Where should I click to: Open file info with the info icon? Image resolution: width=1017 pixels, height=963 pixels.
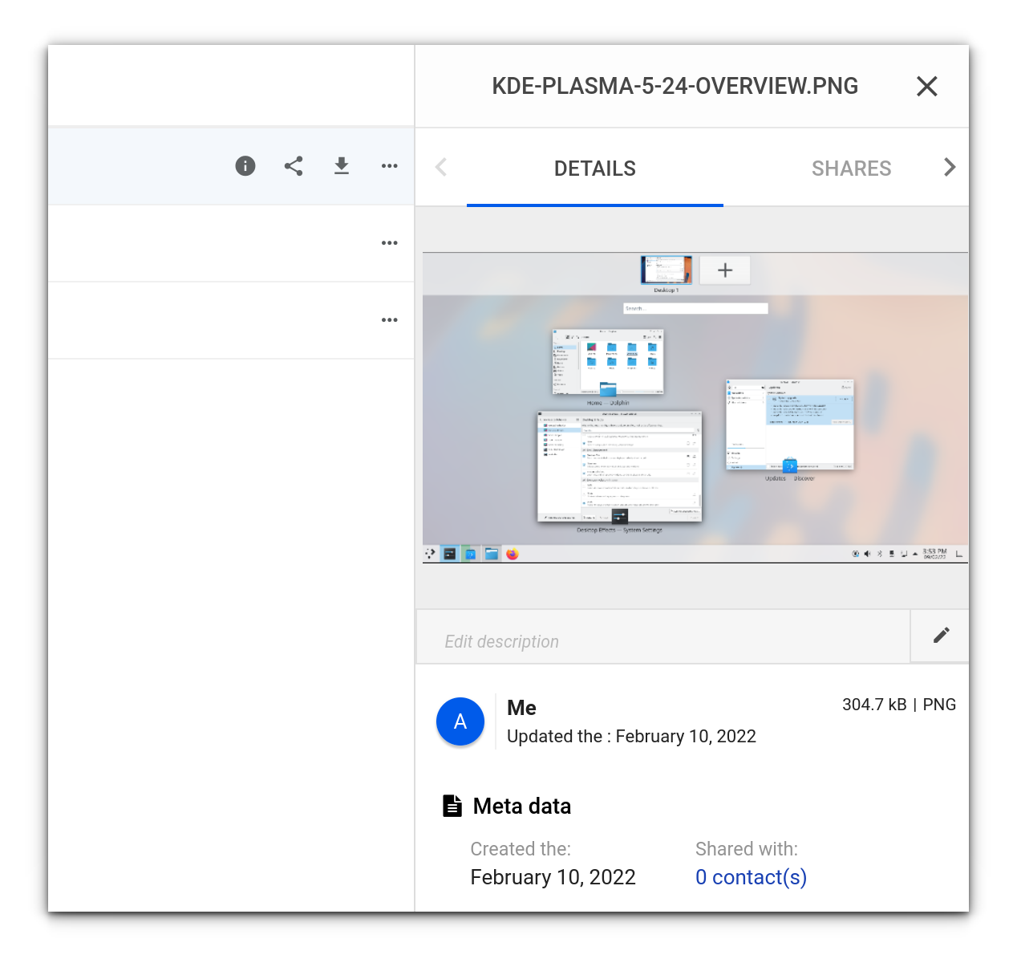click(245, 166)
